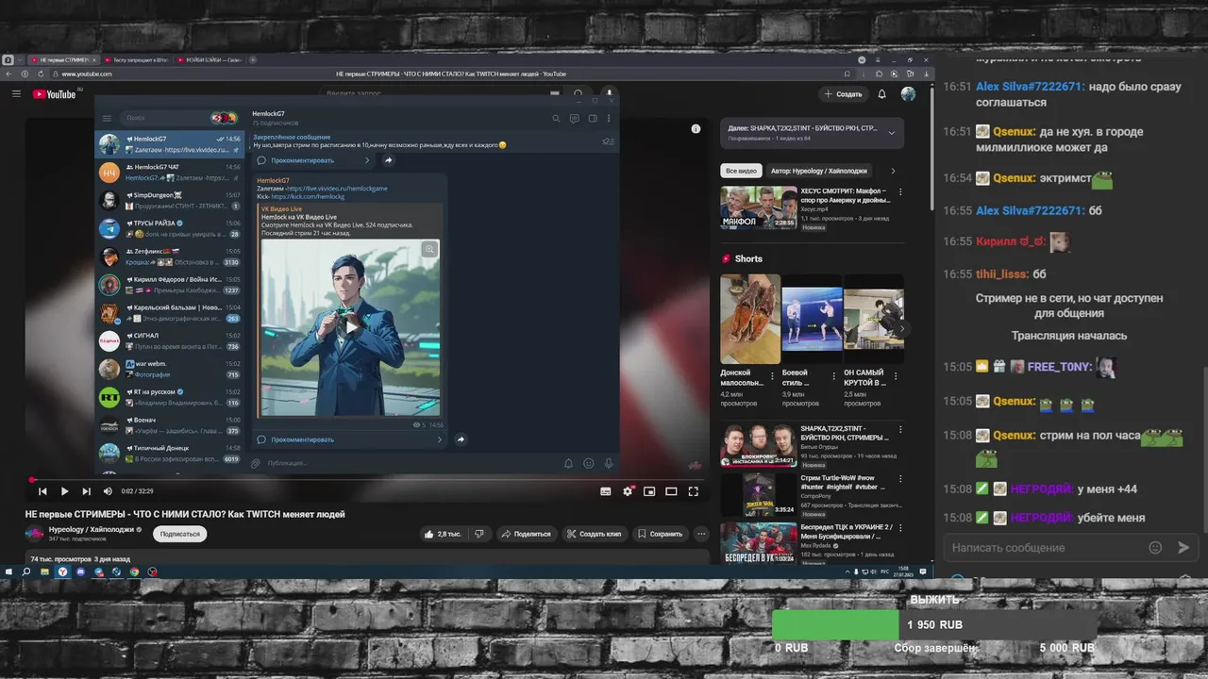
Task: Open the pinned messages list icon
Action: 607,141
